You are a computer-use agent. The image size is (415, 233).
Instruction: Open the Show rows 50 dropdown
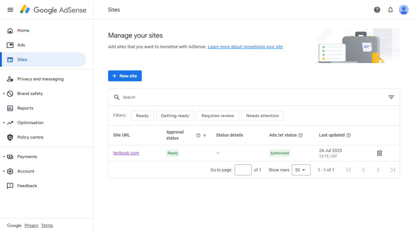tap(301, 170)
